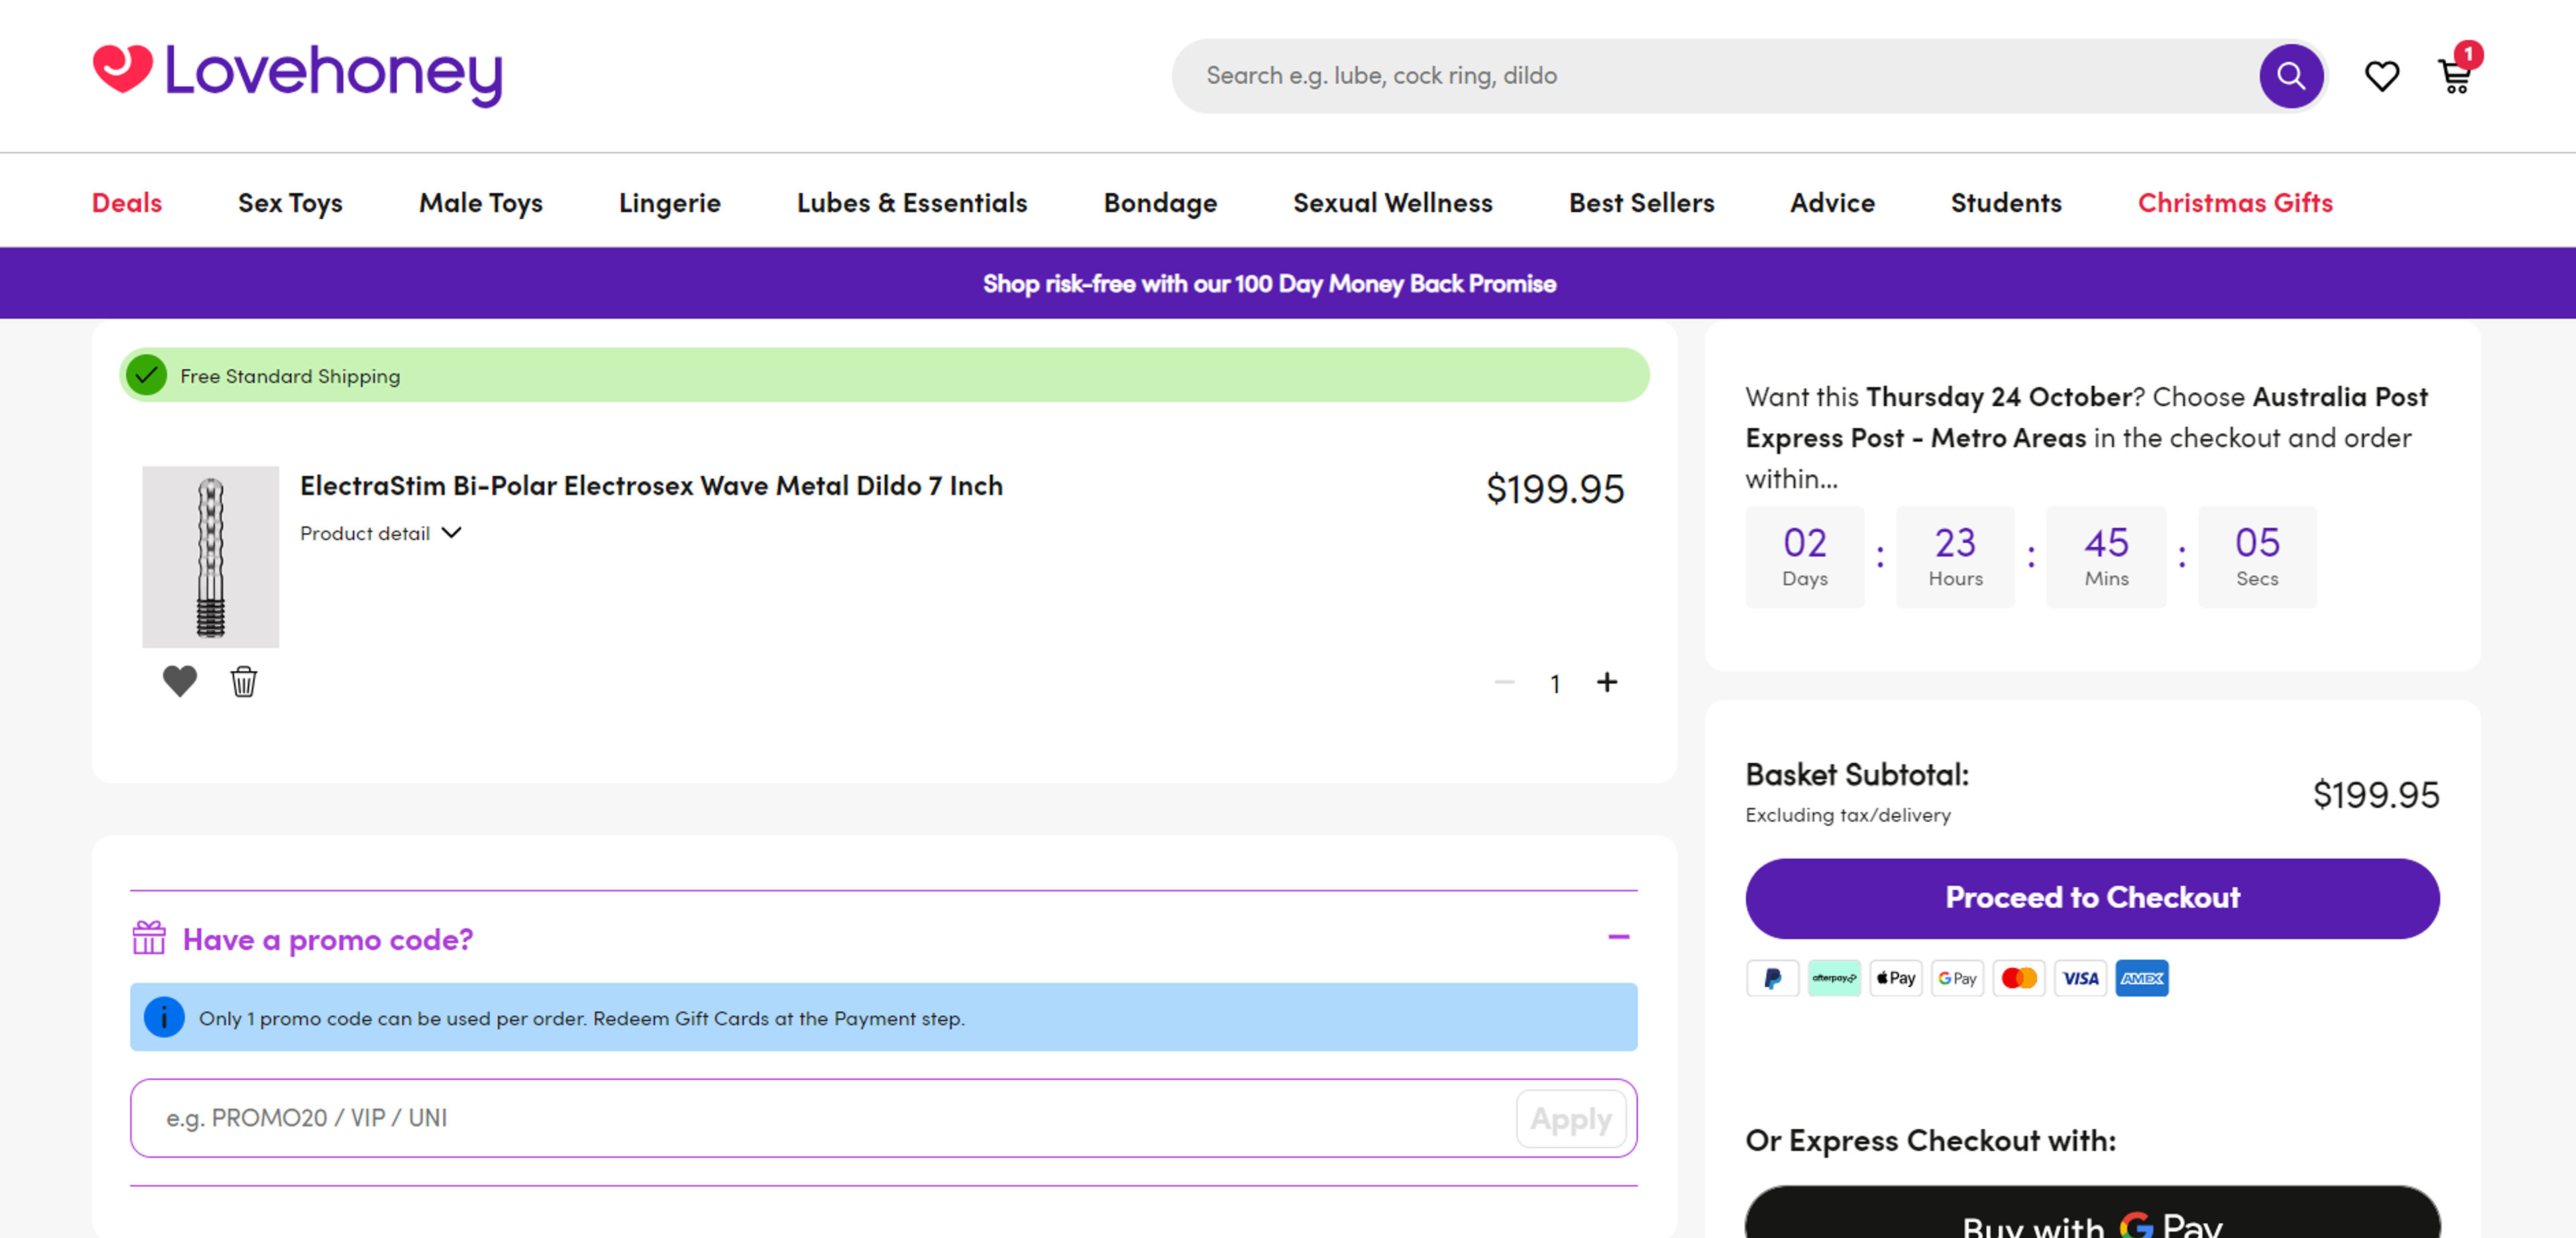
Task: Open the Lubes & Essentials menu
Action: (x=912, y=203)
